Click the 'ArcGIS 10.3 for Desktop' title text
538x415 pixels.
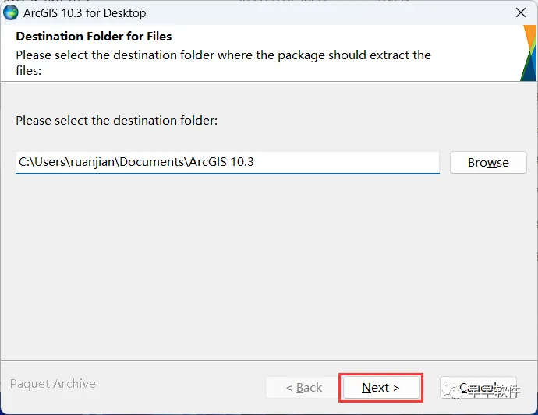[85, 12]
